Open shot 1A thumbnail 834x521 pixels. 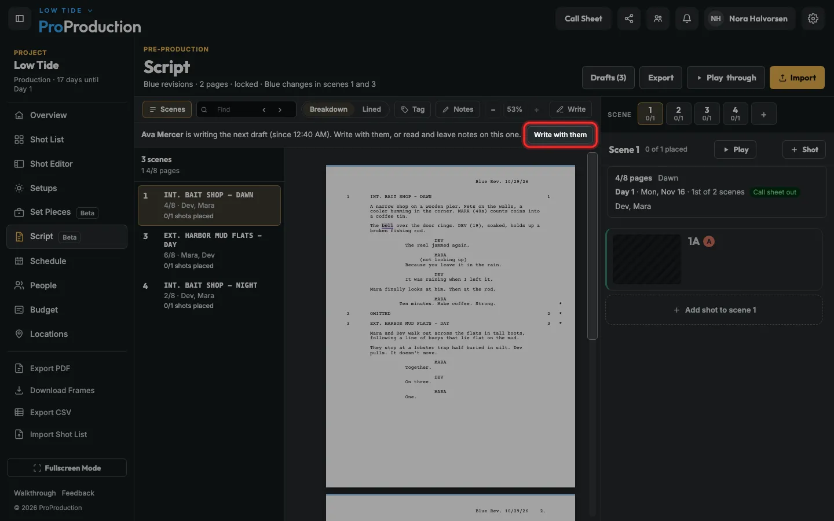click(x=647, y=259)
